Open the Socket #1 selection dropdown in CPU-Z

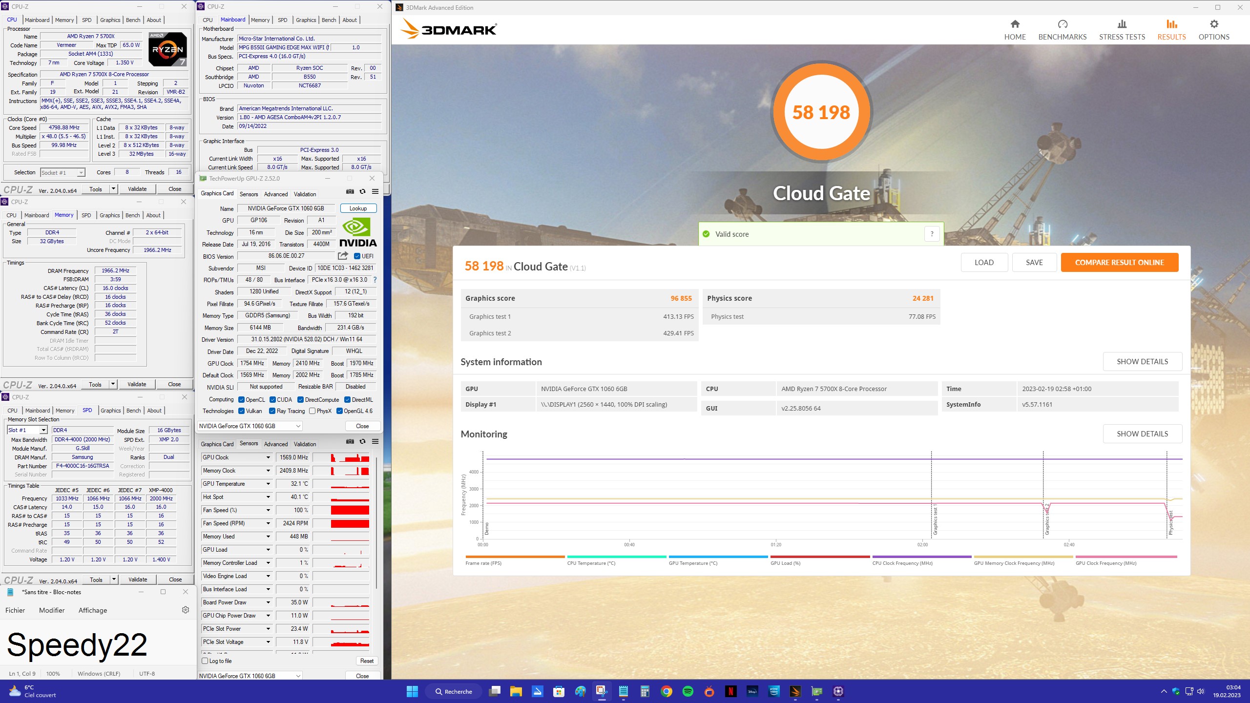pos(62,172)
